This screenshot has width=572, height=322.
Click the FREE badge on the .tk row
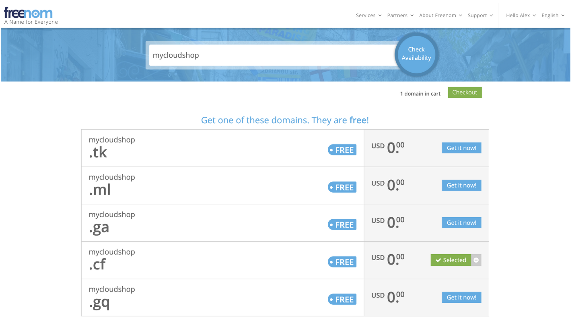[x=342, y=150]
